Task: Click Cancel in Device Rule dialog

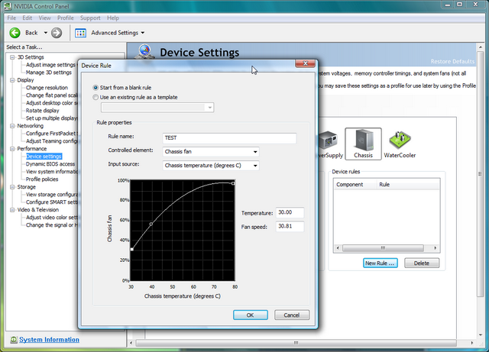Action: point(292,315)
